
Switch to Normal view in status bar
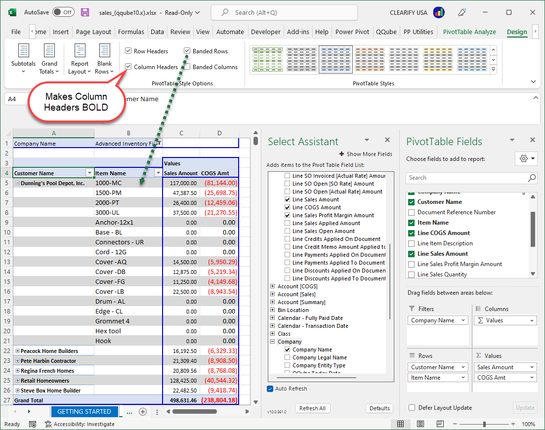coord(400,424)
